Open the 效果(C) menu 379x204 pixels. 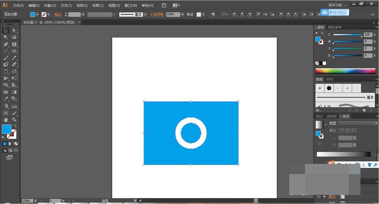[98, 6]
